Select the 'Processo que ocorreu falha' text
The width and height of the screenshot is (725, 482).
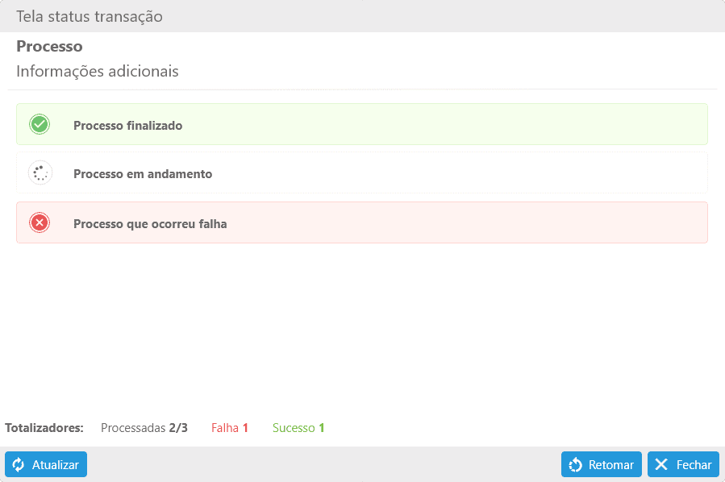coord(150,224)
